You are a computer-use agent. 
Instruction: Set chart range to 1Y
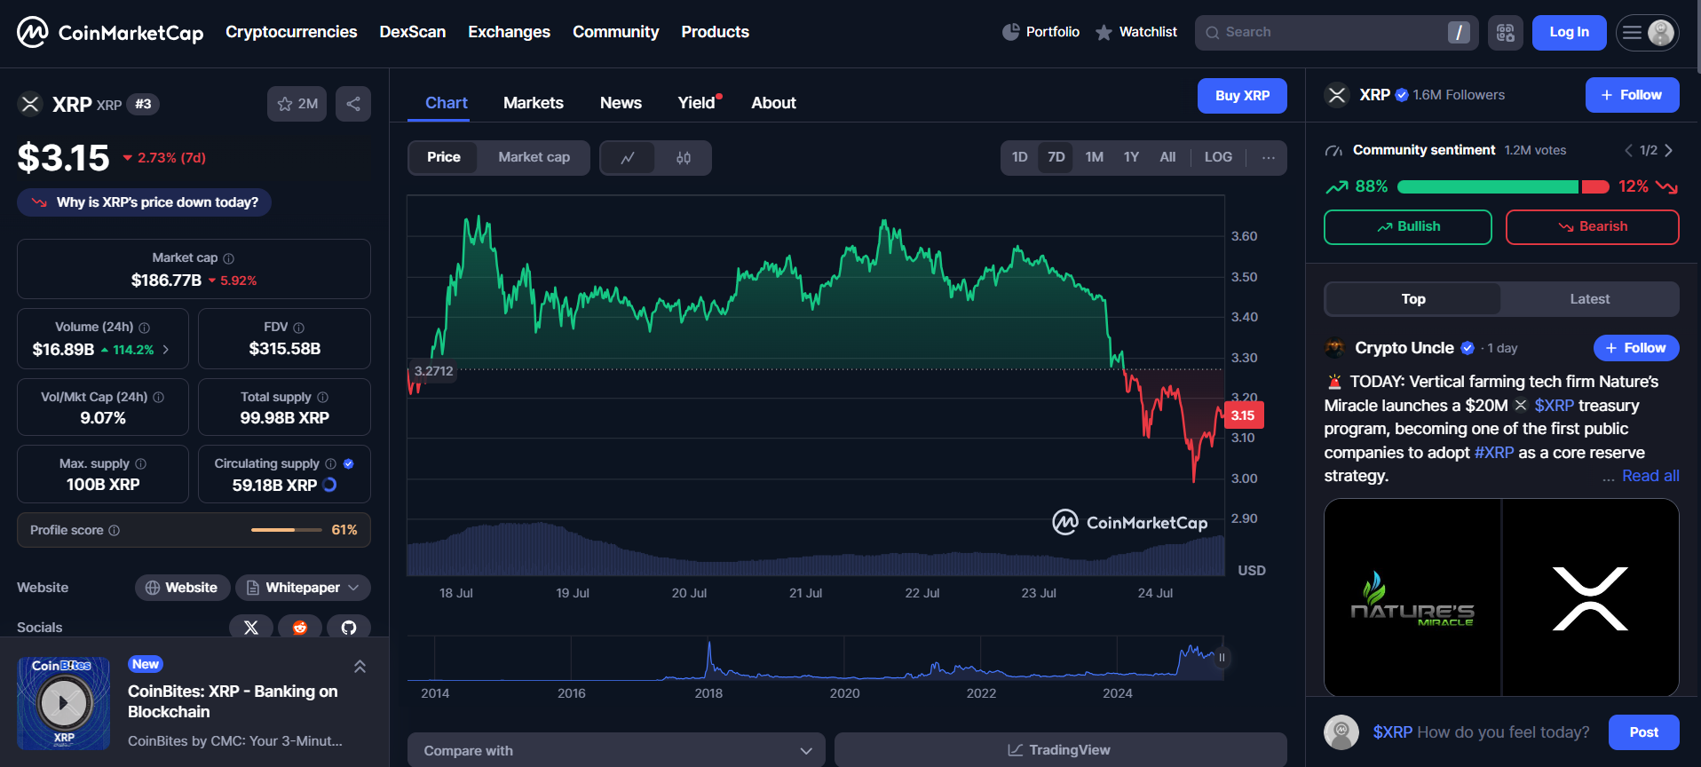pos(1131,157)
